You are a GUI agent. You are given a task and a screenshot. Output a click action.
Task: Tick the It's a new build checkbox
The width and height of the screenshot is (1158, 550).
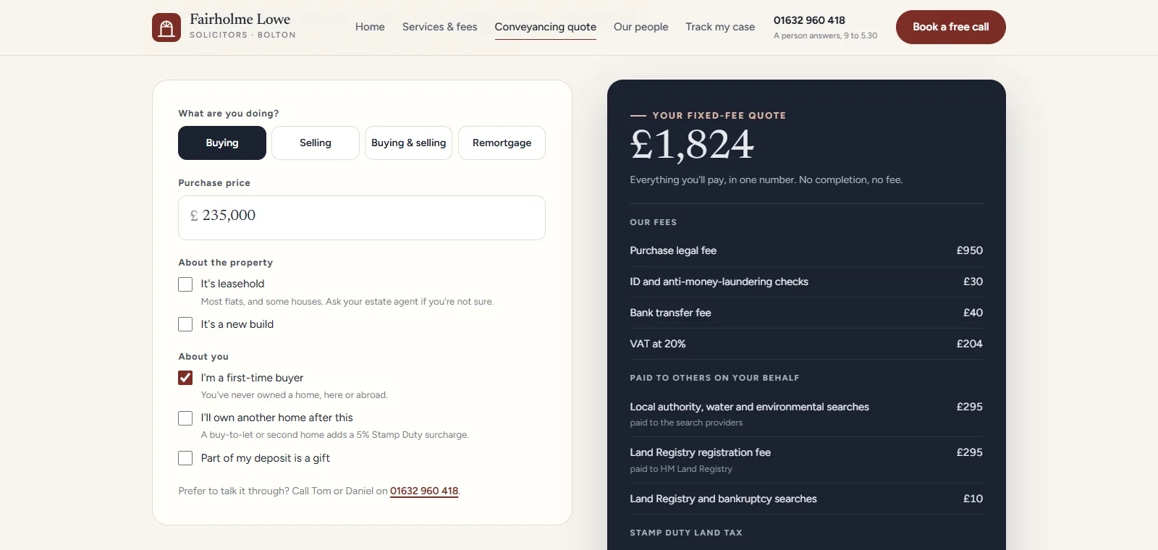(185, 324)
